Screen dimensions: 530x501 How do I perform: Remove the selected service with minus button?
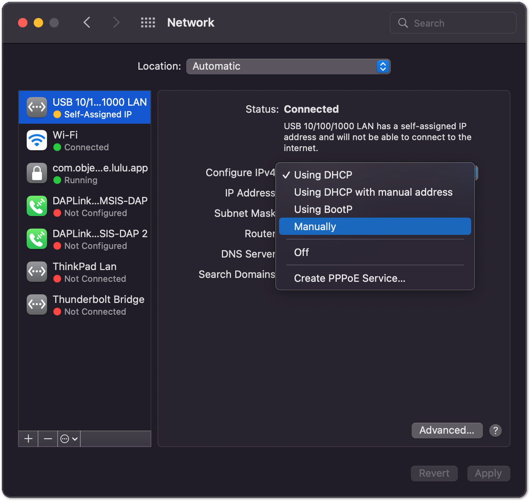(x=48, y=439)
